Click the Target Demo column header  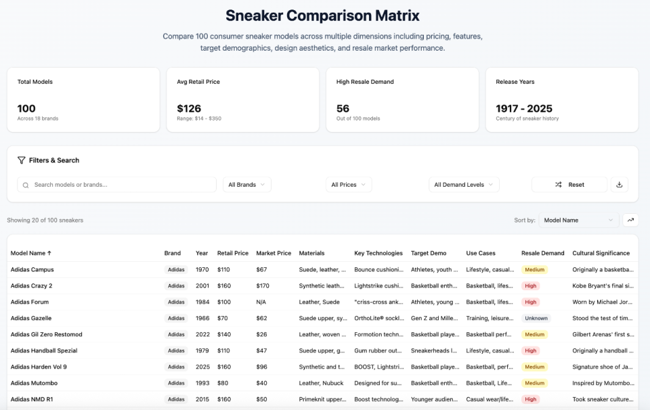[x=429, y=253]
